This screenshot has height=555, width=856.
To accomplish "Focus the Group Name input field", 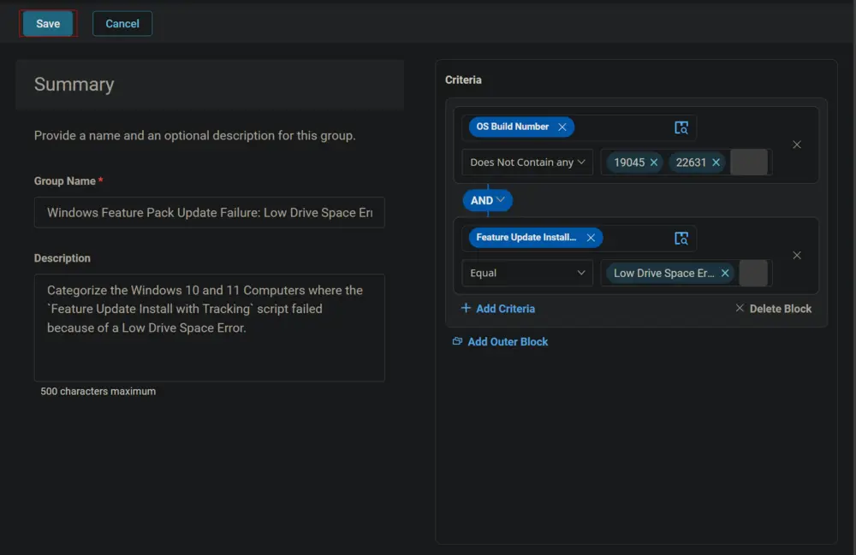I will [x=210, y=213].
